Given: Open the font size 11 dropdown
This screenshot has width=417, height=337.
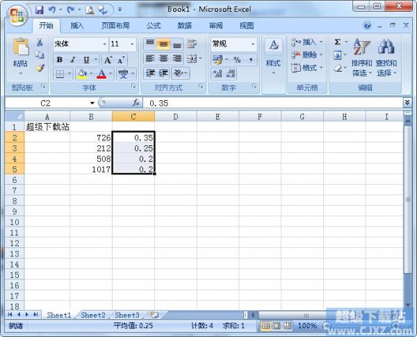Looking at the screenshot, I should (132, 44).
